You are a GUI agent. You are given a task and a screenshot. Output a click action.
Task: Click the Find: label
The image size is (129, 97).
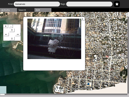pos(10,4)
